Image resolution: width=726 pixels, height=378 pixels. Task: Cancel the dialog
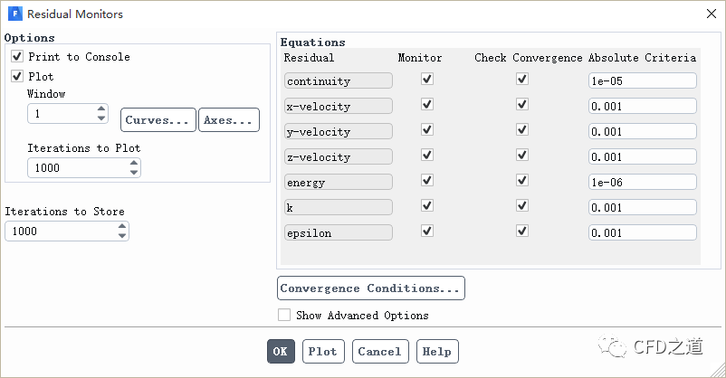pos(378,352)
